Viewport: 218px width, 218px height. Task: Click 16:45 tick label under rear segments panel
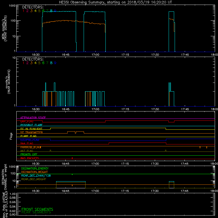point(65,109)
